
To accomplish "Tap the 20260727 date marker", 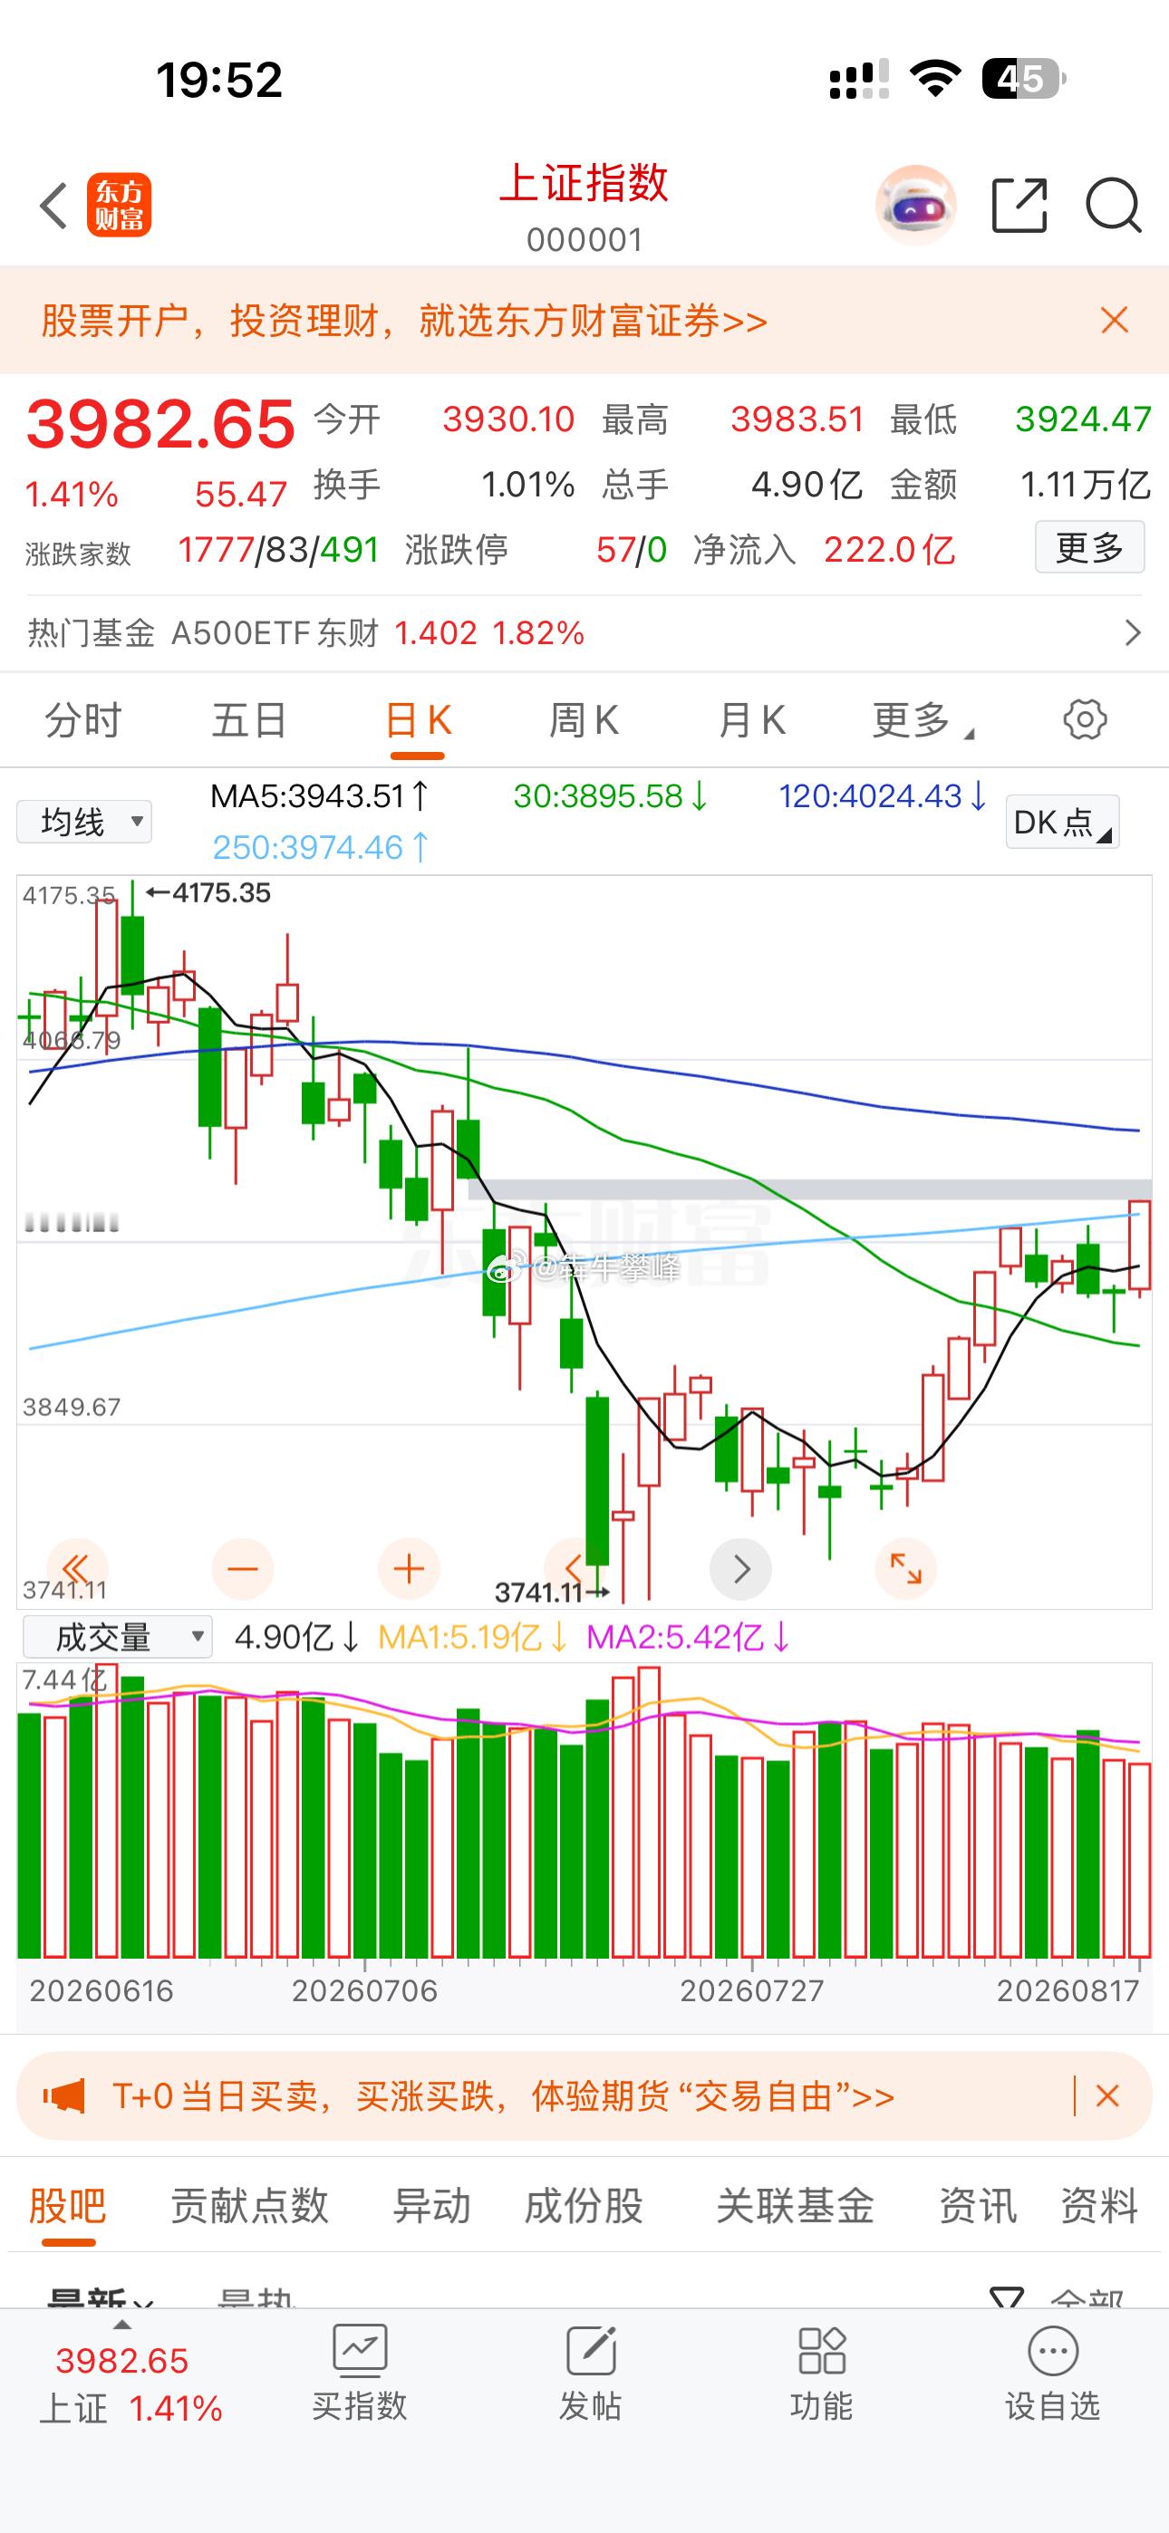I will click(x=751, y=1990).
